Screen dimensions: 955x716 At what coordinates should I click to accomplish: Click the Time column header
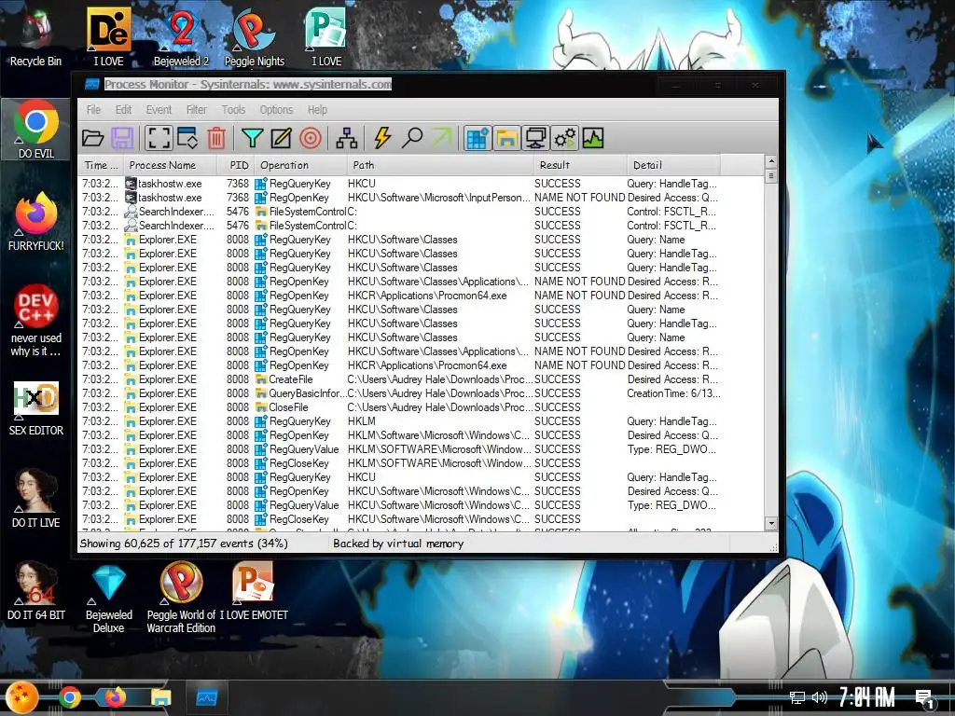pyautogui.click(x=101, y=165)
